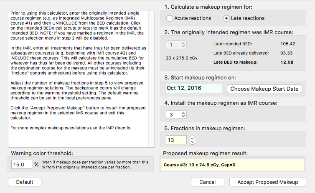315x193 pixels.
Task: Open the originally intended IMR course dropdown
Action: (176, 44)
